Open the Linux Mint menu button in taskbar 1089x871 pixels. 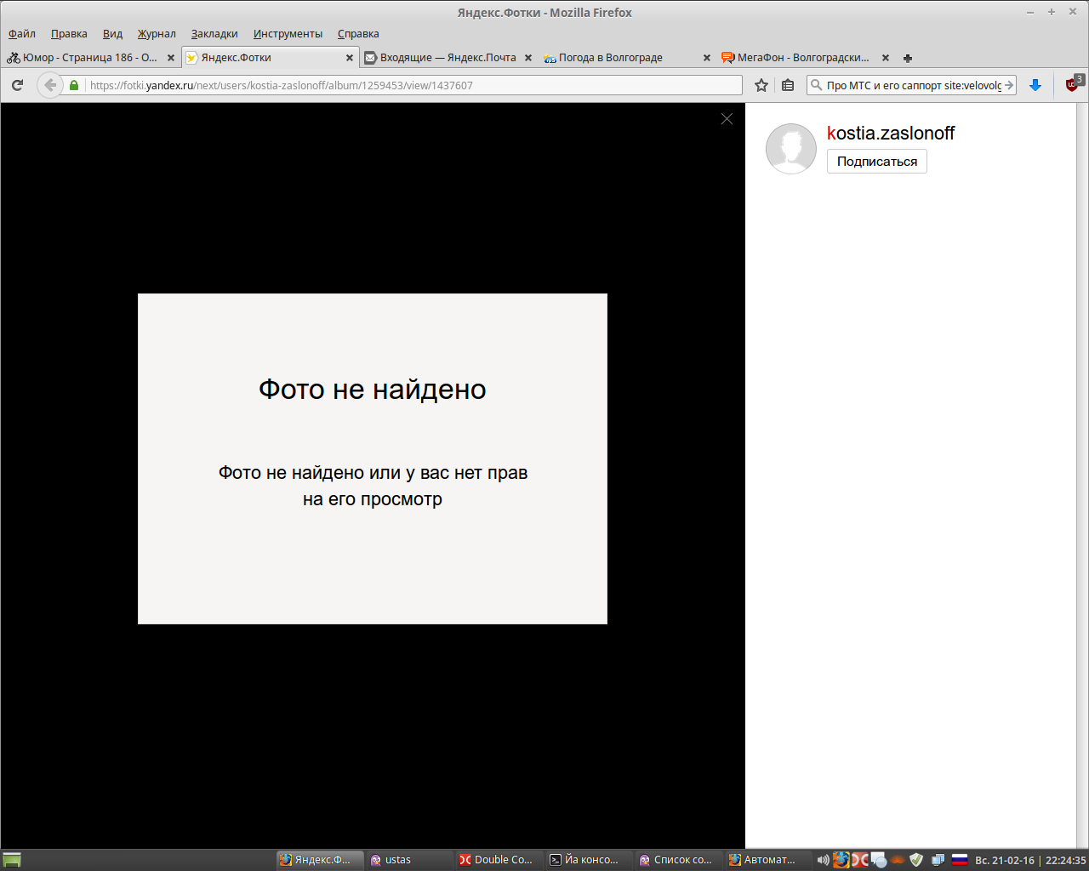[x=12, y=860]
